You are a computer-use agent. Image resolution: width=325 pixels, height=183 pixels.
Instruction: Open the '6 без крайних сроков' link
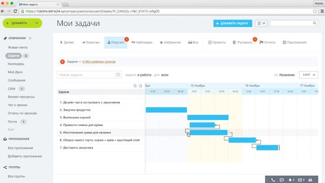pyautogui.click(x=99, y=62)
